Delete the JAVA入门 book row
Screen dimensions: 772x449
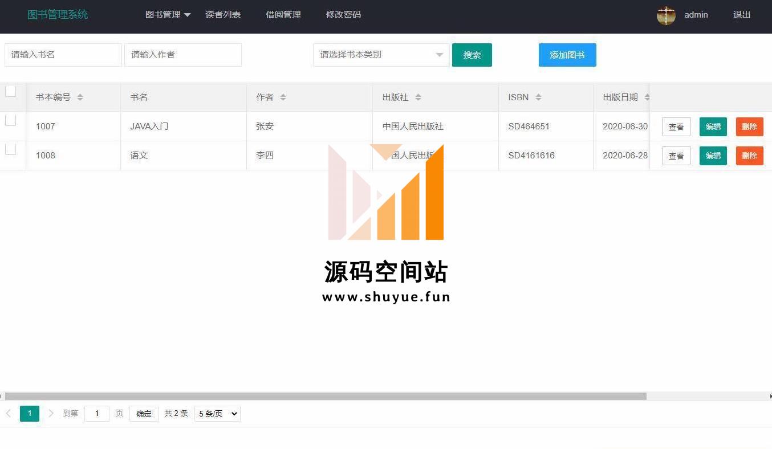click(750, 127)
